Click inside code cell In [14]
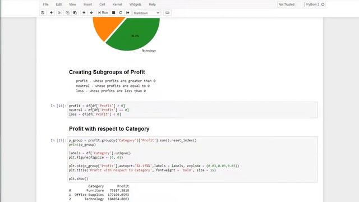 (192, 110)
